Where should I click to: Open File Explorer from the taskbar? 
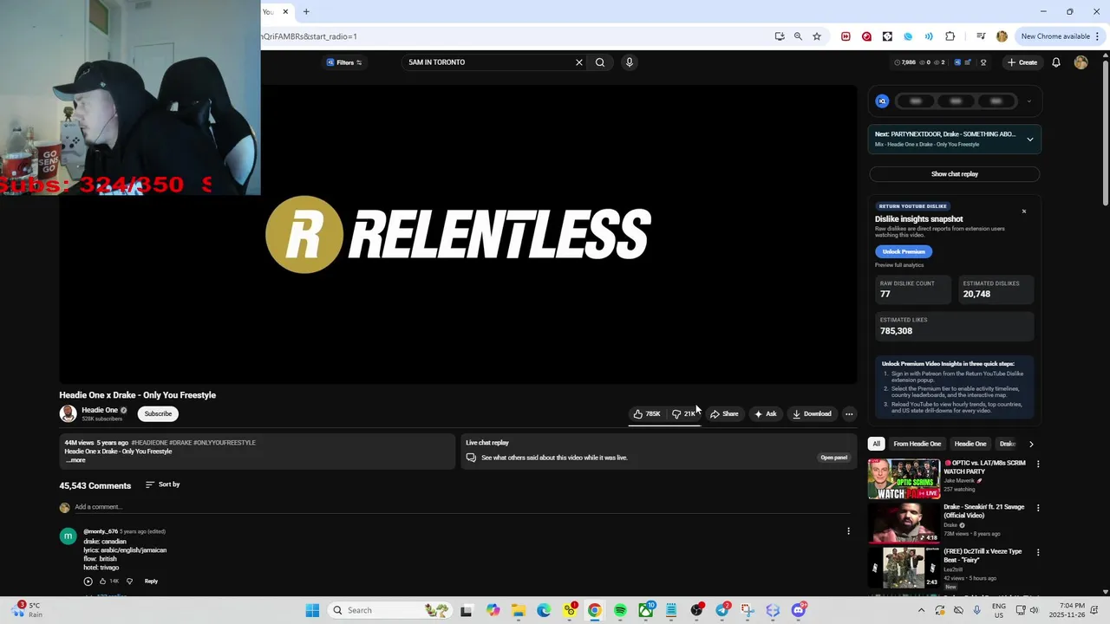coord(518,610)
